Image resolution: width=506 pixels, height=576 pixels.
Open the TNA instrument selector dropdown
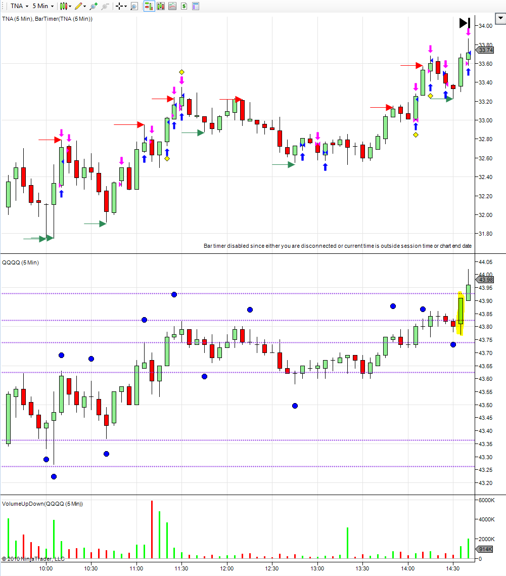pos(19,6)
